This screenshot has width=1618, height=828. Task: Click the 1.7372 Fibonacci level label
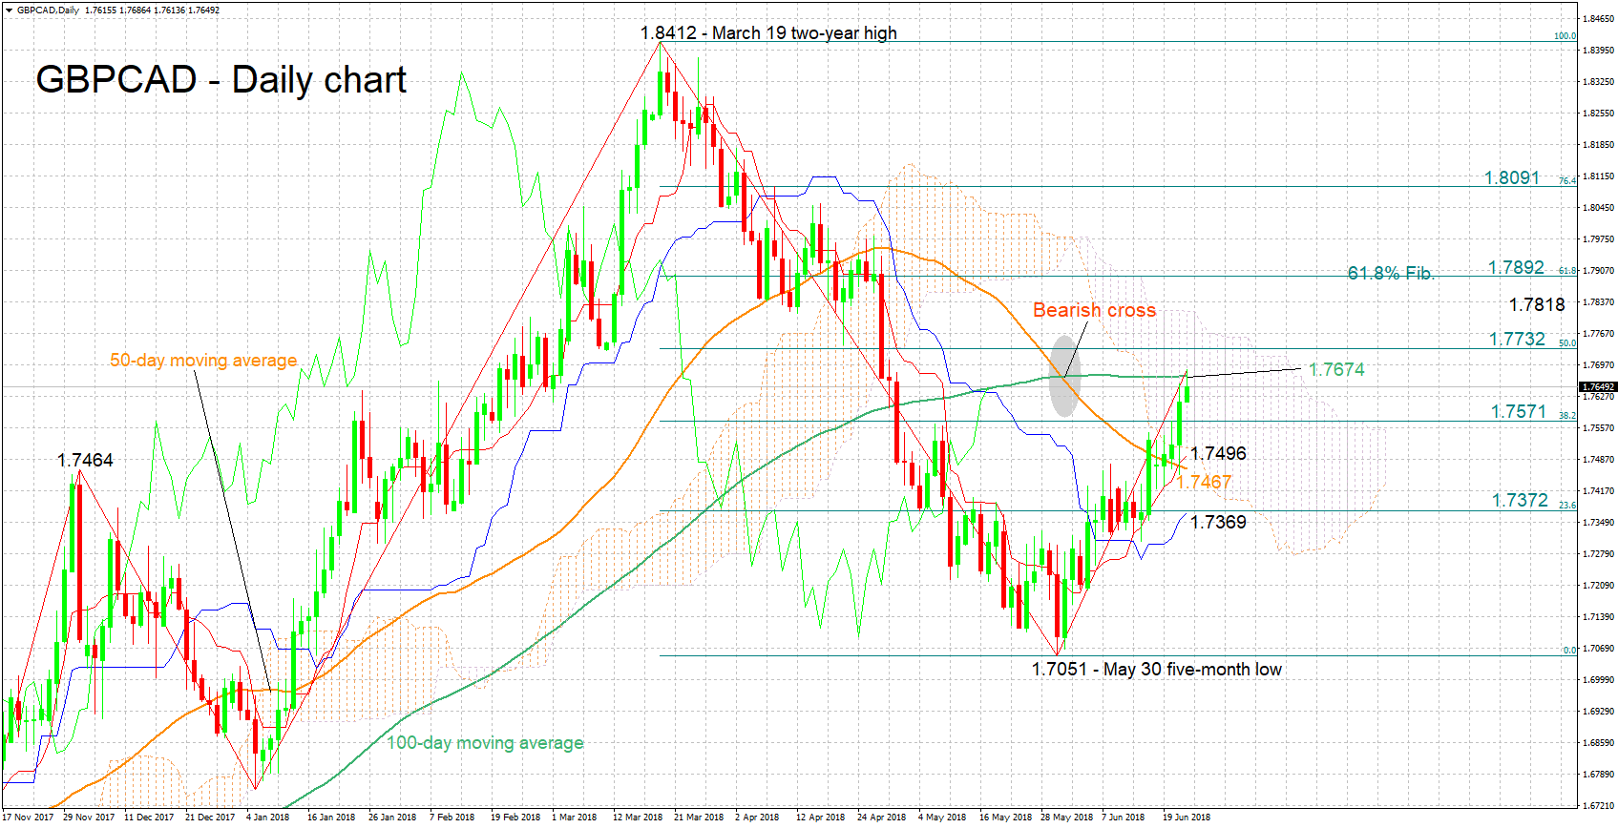(1520, 501)
